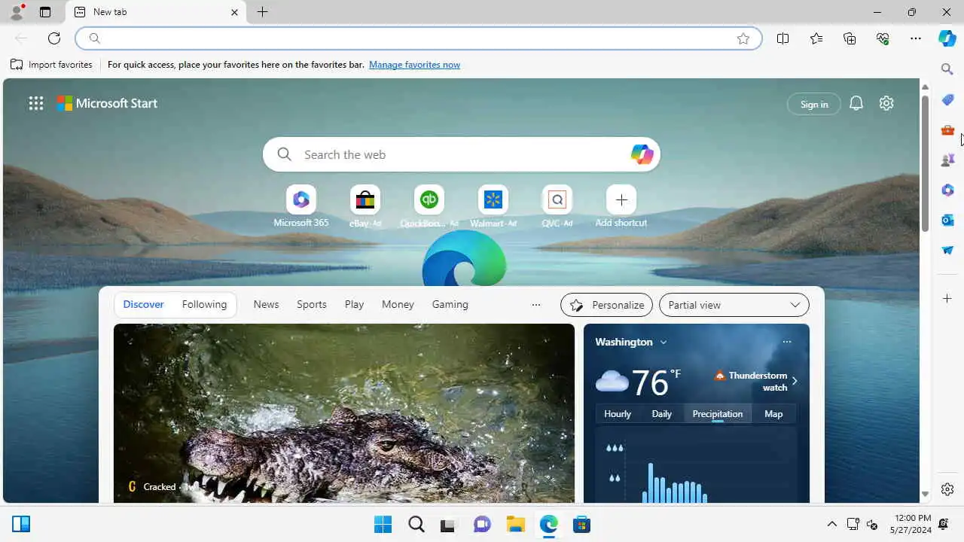
Task: Open QVC shortcut tile
Action: tap(557, 206)
